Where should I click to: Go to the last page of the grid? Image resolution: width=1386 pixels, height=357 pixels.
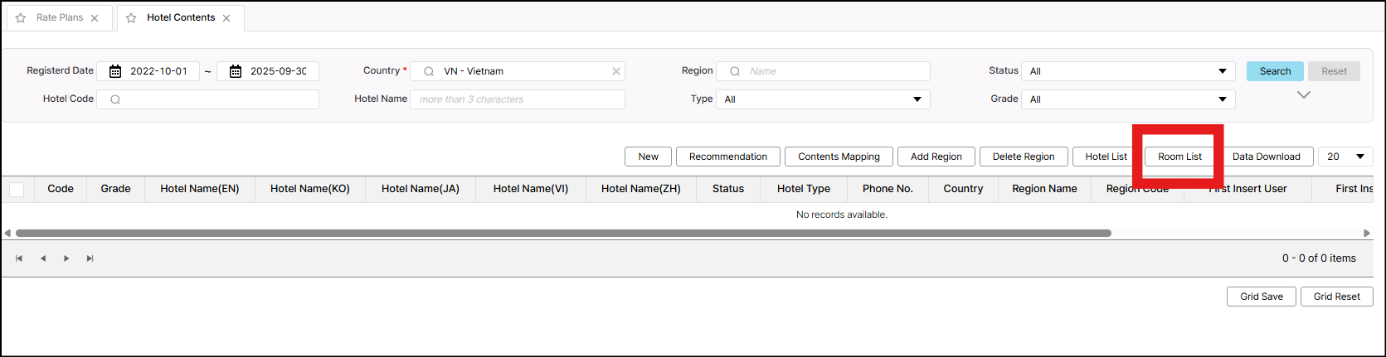90,258
